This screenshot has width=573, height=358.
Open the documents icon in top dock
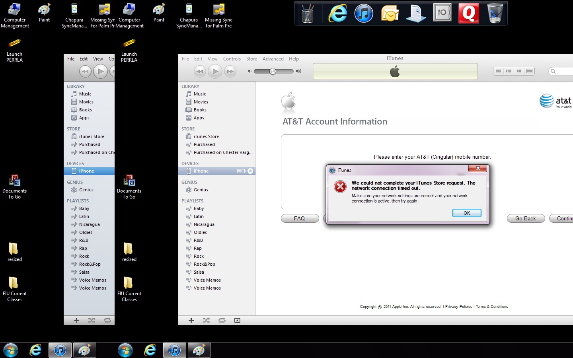[416, 13]
